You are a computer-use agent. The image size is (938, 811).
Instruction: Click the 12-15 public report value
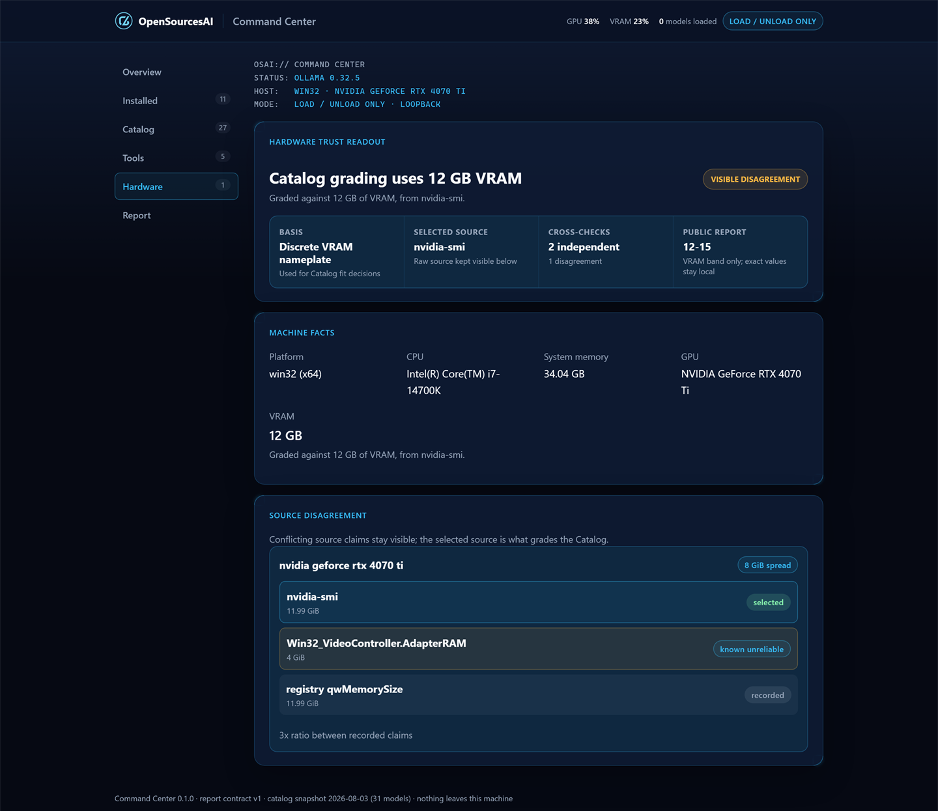[697, 247]
